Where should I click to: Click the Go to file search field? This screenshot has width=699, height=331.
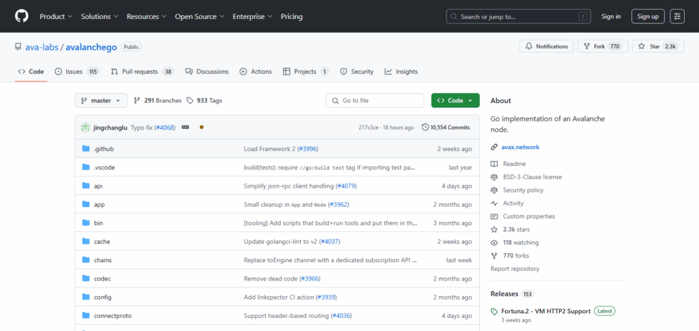click(375, 100)
